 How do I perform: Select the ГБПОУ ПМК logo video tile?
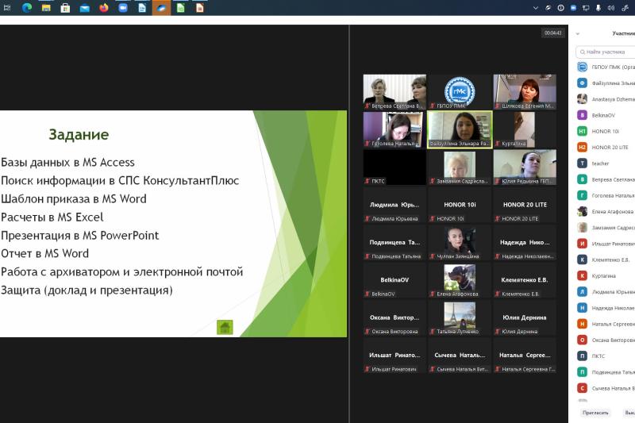[x=460, y=92]
